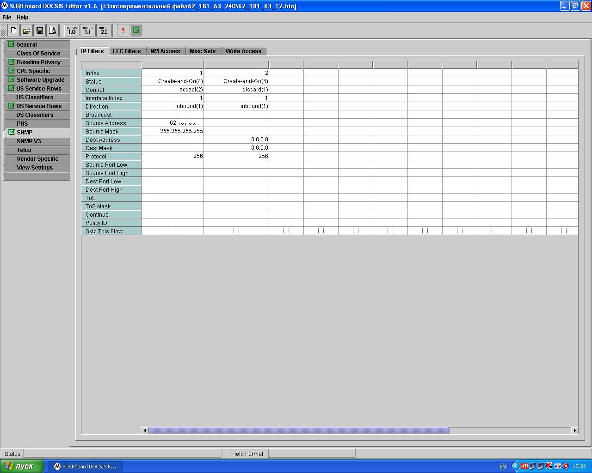Open the Baseline Privacy section

point(37,62)
